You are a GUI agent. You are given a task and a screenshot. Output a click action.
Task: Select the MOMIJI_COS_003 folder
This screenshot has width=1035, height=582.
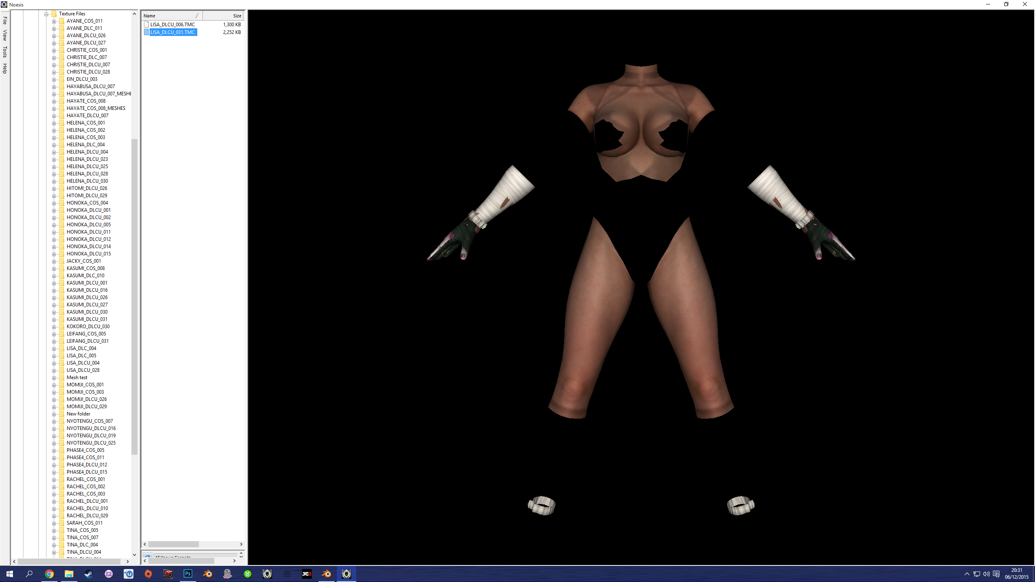[x=85, y=392]
